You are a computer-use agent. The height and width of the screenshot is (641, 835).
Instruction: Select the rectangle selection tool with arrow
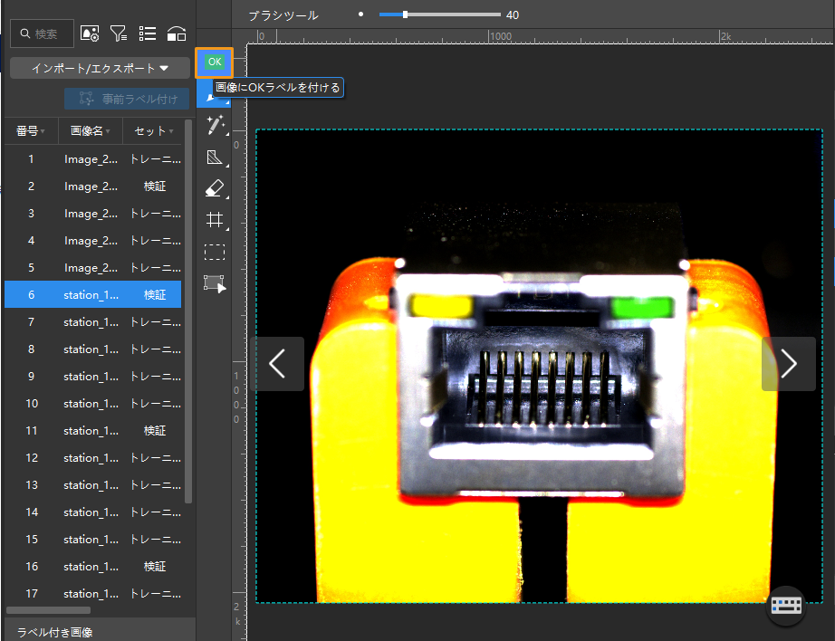point(215,282)
